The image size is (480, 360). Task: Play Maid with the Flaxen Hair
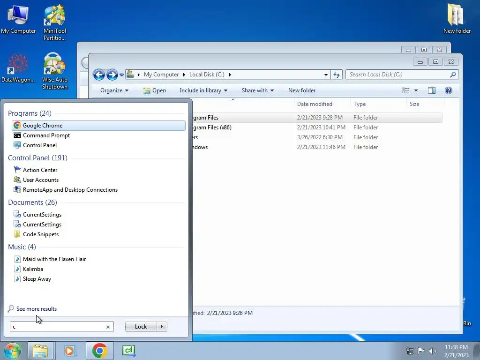point(54,259)
